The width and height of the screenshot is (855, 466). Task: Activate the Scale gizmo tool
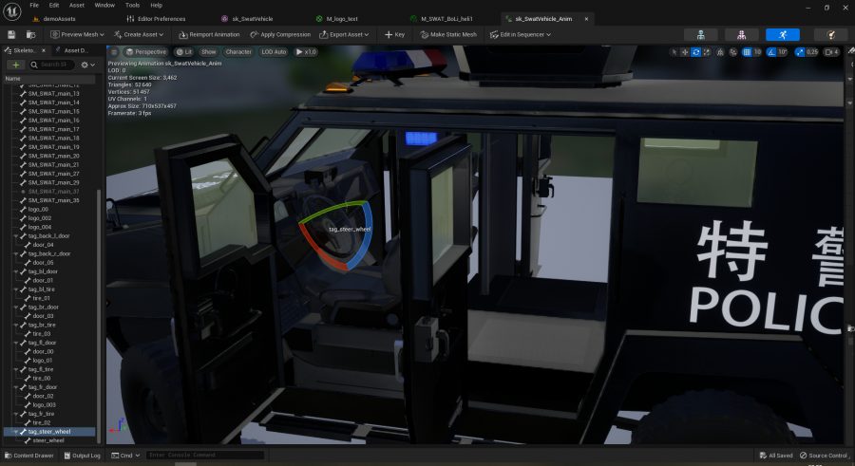[707, 52]
